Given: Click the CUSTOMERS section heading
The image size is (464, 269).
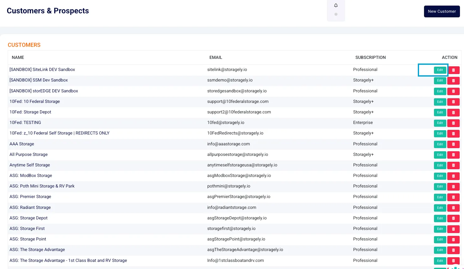Looking at the screenshot, I should (24, 45).
